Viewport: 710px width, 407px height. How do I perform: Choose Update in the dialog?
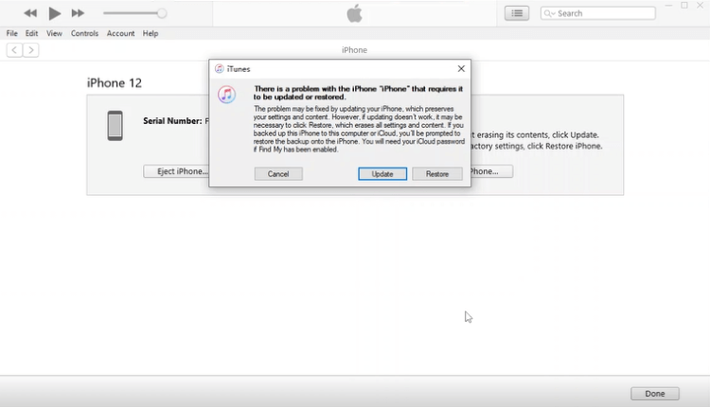tap(382, 174)
